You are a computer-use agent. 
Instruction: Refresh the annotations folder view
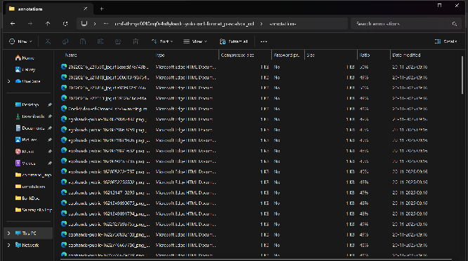coord(65,24)
